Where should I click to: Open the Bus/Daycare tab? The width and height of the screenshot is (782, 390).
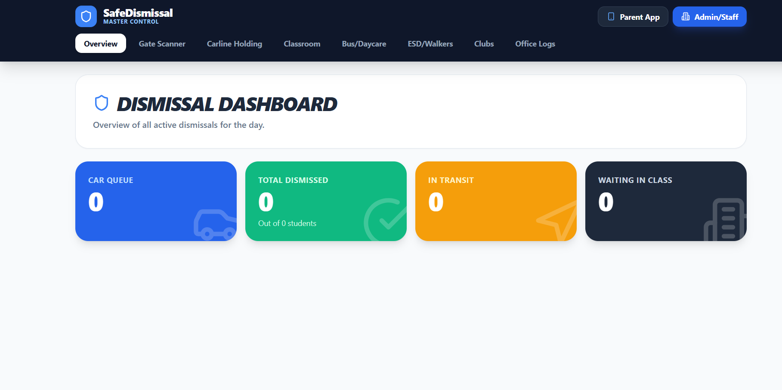364,43
